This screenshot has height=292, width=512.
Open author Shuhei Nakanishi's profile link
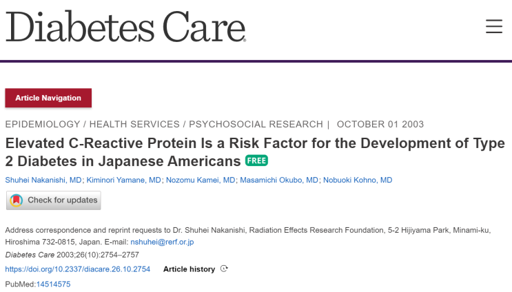point(43,180)
